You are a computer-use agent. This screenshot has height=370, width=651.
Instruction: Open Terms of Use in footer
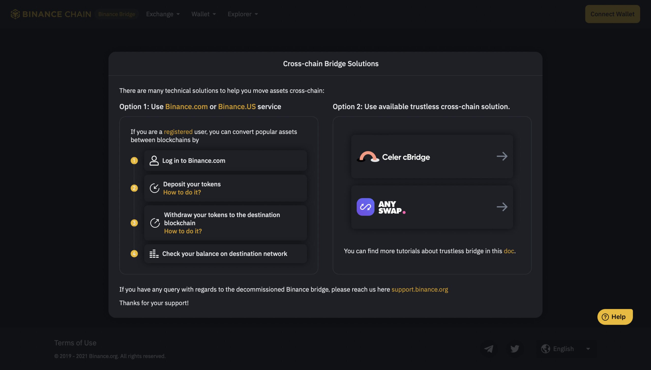coord(75,343)
